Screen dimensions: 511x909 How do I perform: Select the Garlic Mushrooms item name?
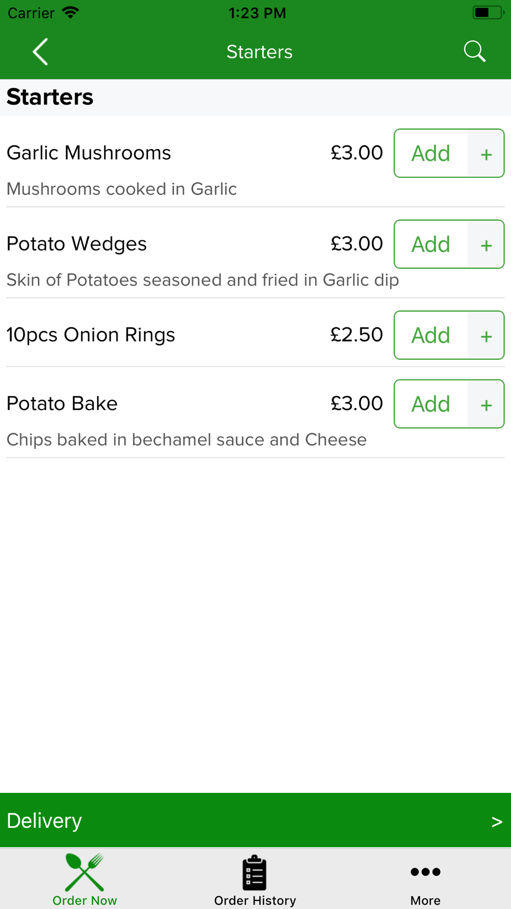click(88, 153)
